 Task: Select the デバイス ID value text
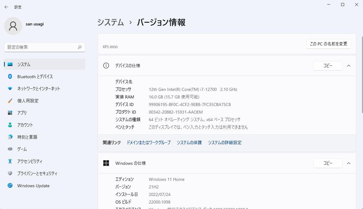click(x=190, y=104)
